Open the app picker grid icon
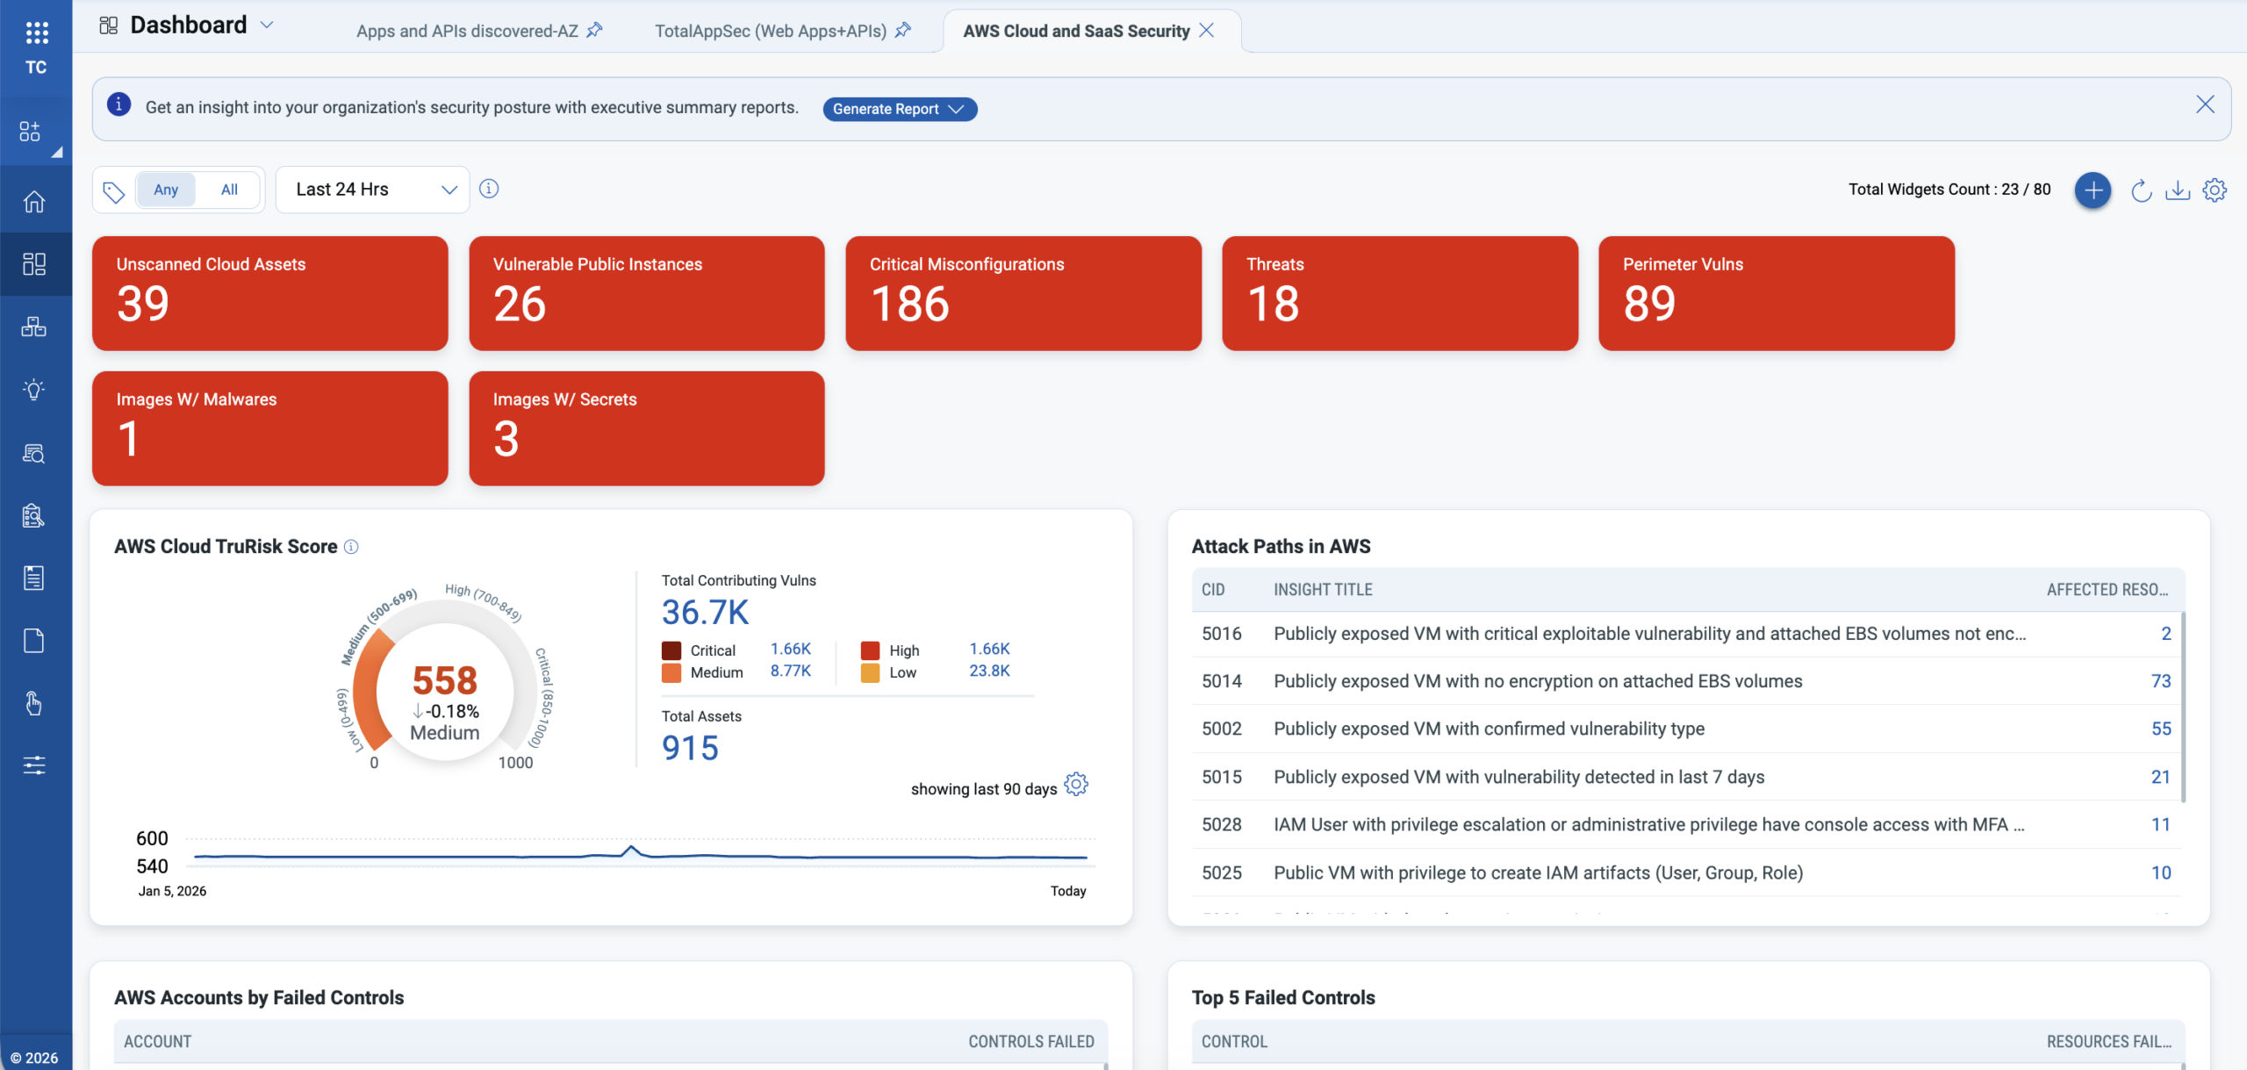The width and height of the screenshot is (2247, 1070). tap(36, 32)
